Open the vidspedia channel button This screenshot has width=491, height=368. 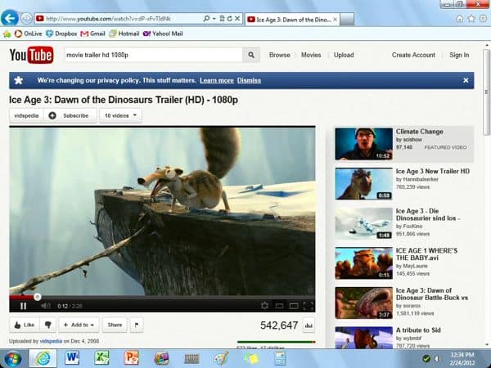[x=26, y=115]
